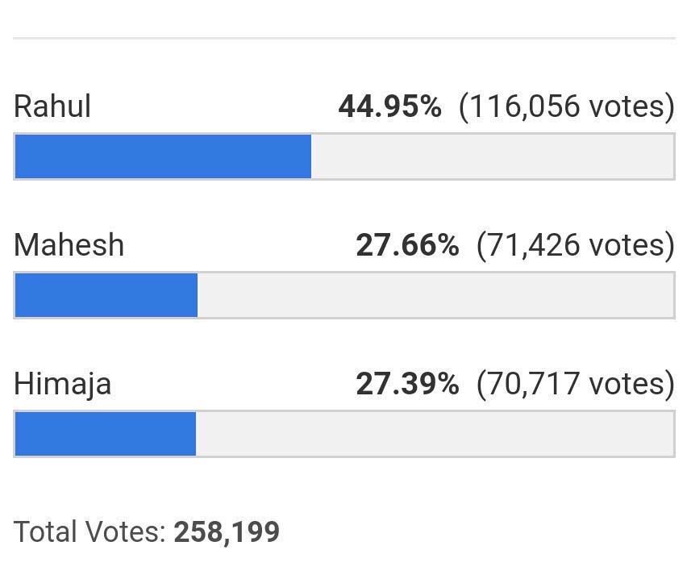687x575 pixels.
Task: Click the 44.95% percentage text
Action: (x=390, y=106)
